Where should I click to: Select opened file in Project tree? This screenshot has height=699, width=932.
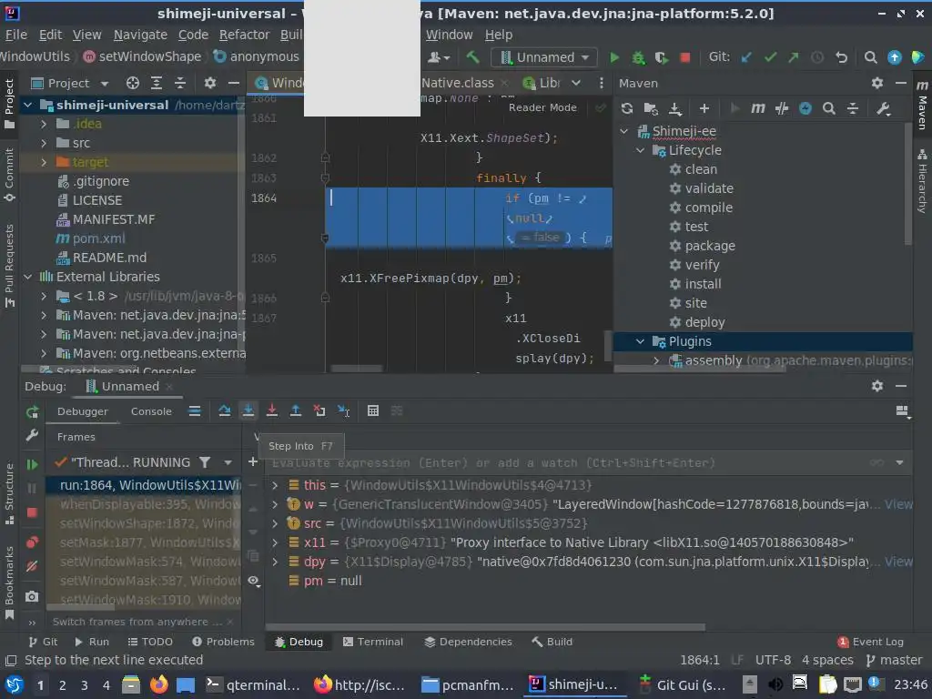coord(133,83)
